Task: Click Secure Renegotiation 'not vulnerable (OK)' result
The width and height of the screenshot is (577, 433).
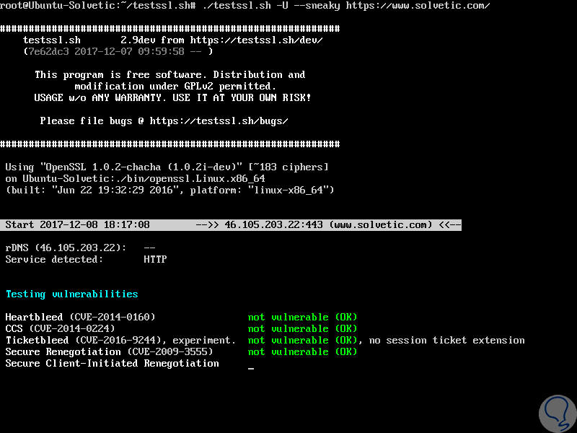Action: 302,352
